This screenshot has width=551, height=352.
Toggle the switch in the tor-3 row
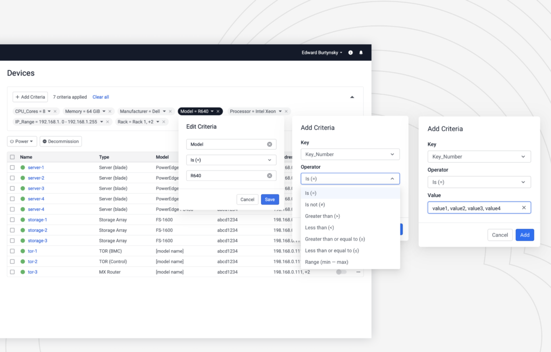pyautogui.click(x=341, y=272)
